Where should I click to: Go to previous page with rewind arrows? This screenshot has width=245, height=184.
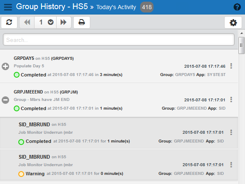(27, 22)
